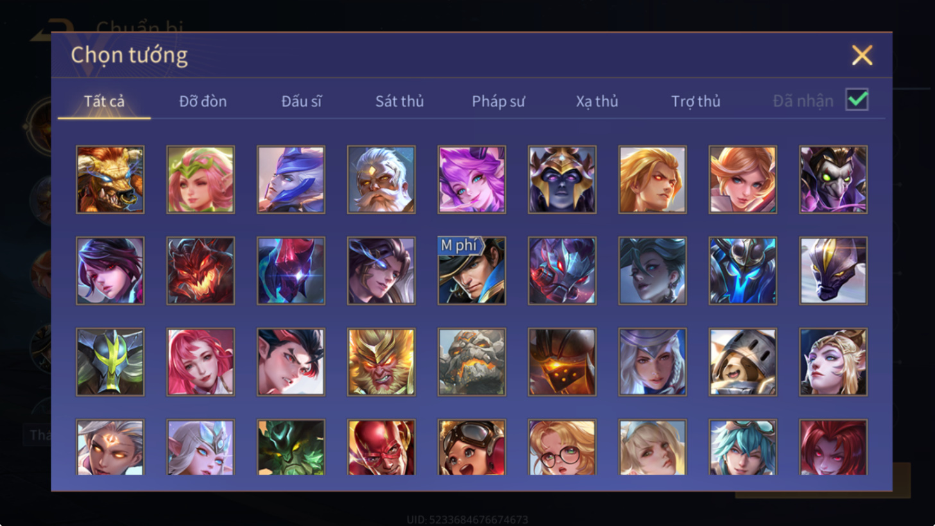Open the Xạ thủ tab
The width and height of the screenshot is (935, 526).
(x=597, y=101)
